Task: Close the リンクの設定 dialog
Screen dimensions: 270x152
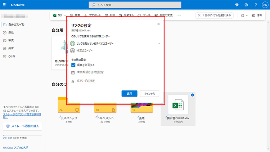Action: coord(158,24)
